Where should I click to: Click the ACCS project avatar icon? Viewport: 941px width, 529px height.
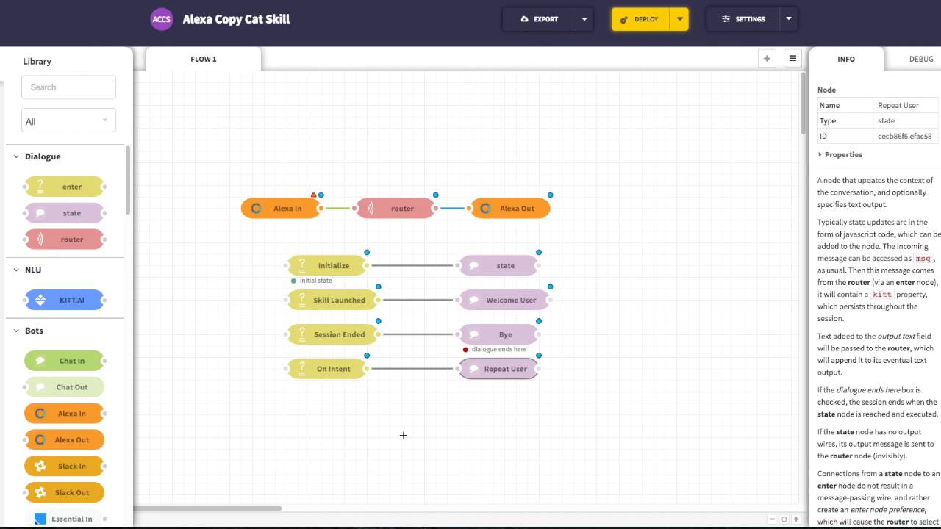162,19
